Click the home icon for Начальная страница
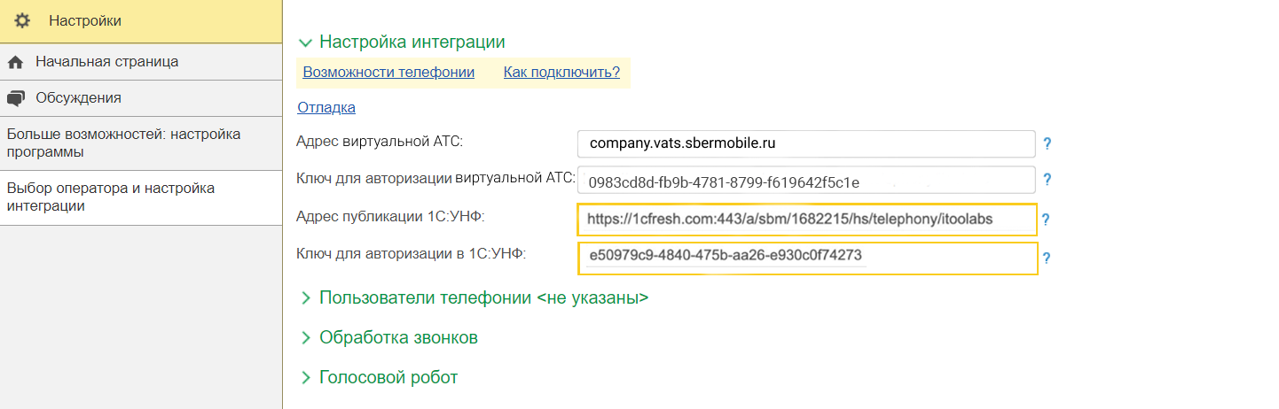Image resolution: width=1279 pixels, height=409 pixels. point(15,62)
